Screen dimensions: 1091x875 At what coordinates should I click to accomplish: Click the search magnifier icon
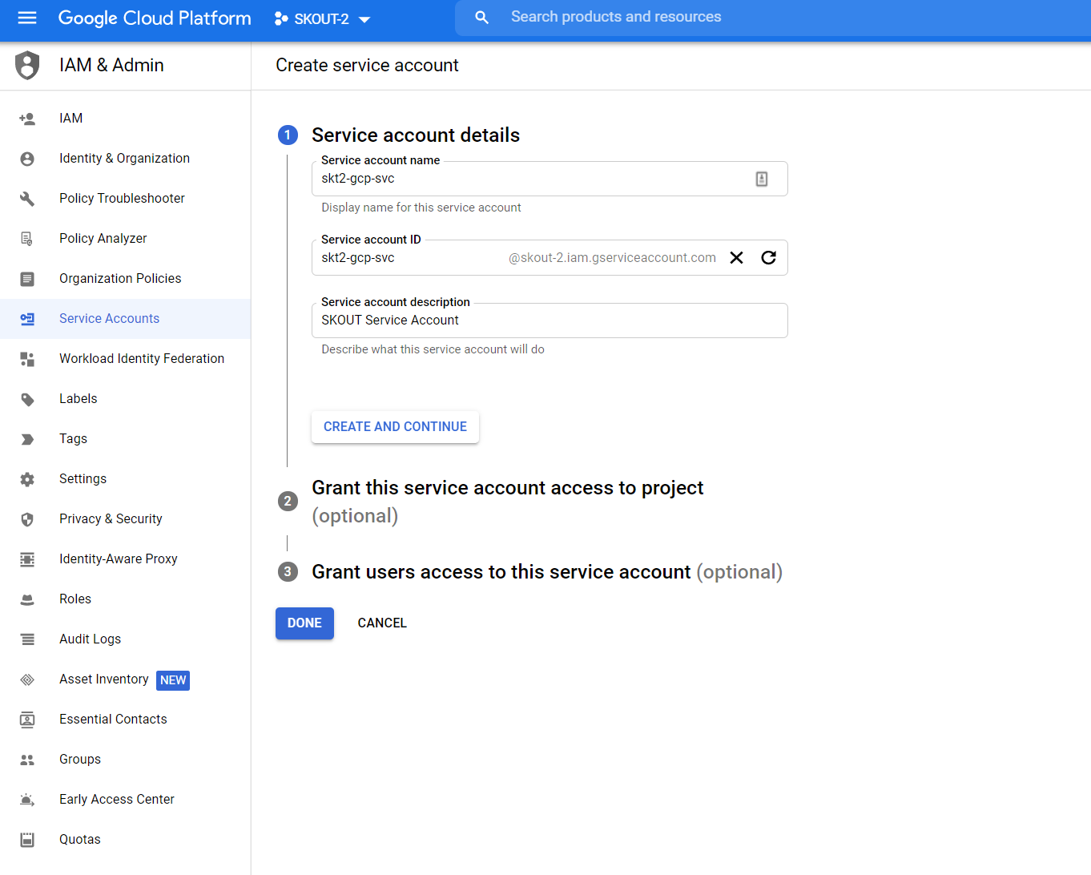(481, 17)
